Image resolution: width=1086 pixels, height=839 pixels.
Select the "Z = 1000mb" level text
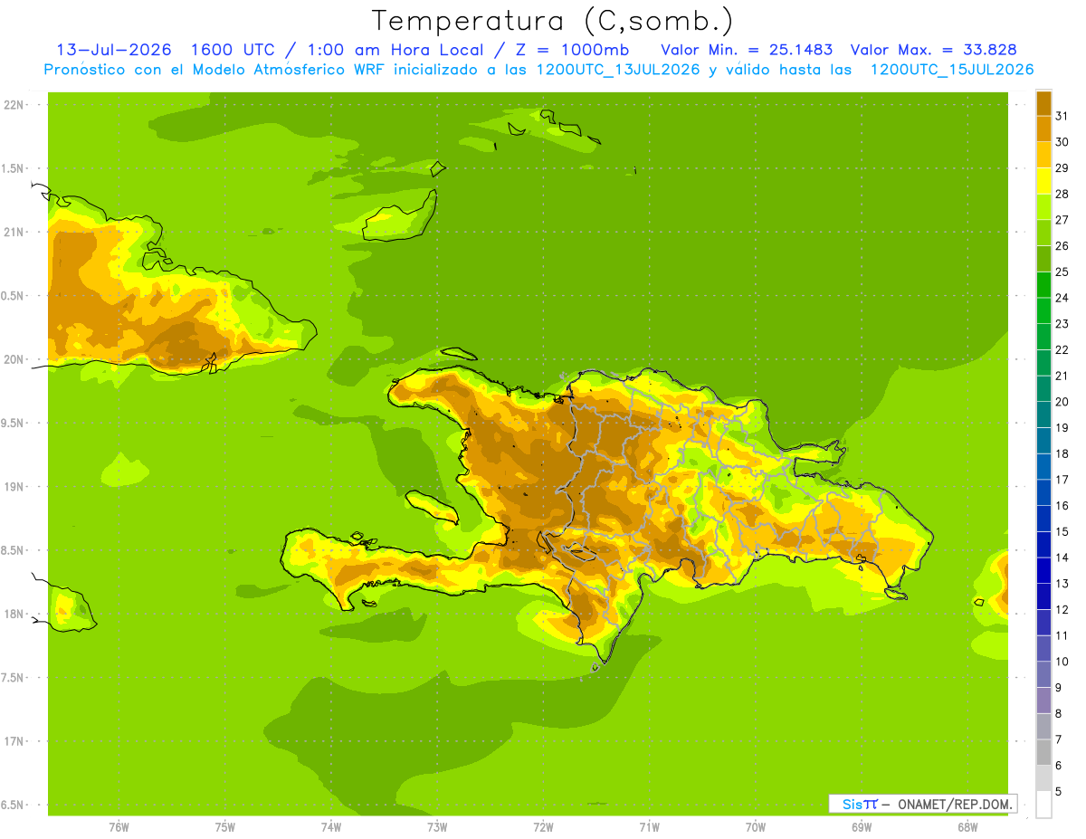click(x=571, y=50)
